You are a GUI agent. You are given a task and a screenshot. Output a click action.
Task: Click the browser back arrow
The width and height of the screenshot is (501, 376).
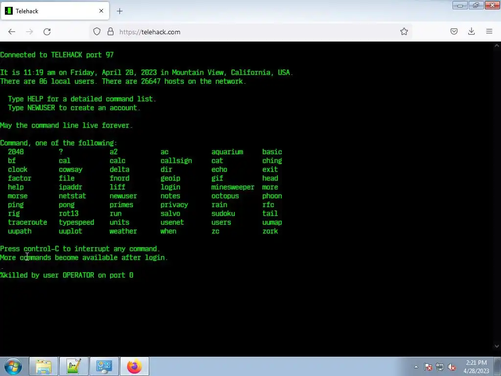(x=12, y=32)
